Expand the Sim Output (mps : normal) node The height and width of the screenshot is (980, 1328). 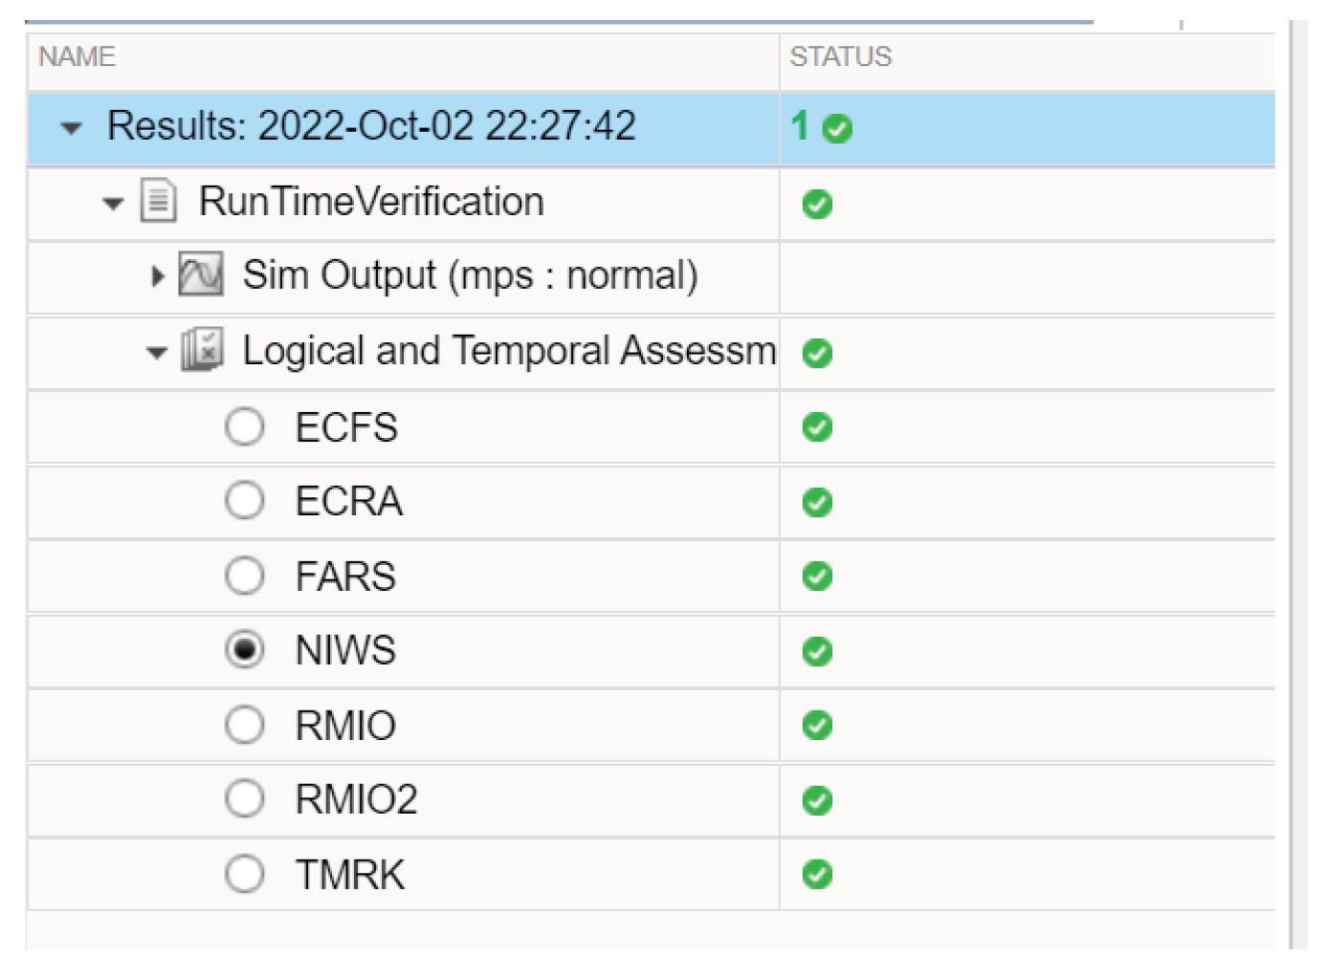[156, 275]
